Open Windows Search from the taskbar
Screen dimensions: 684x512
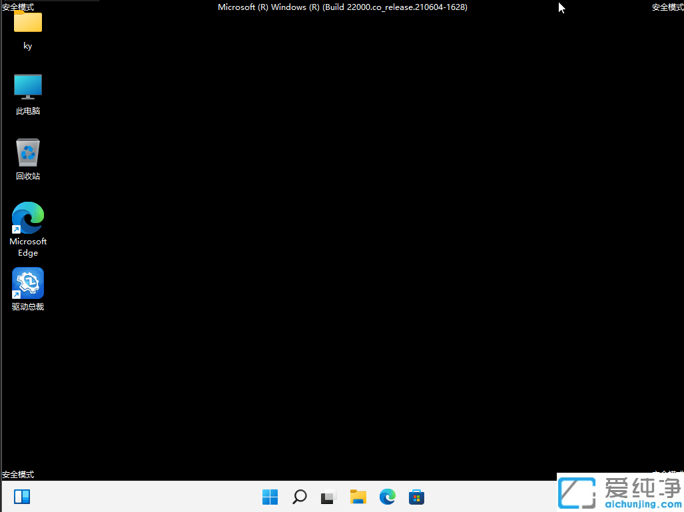299,497
